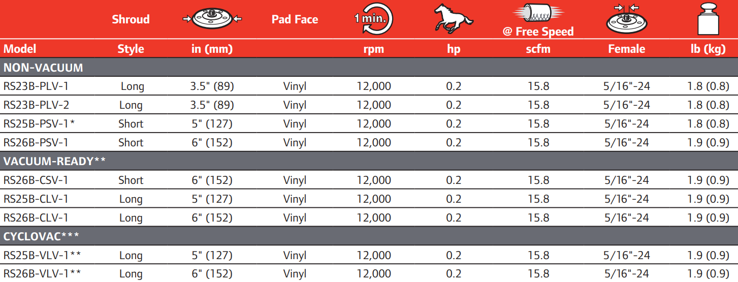Click the 1 min. rotation speed icon
The image size is (738, 282).
374,19
